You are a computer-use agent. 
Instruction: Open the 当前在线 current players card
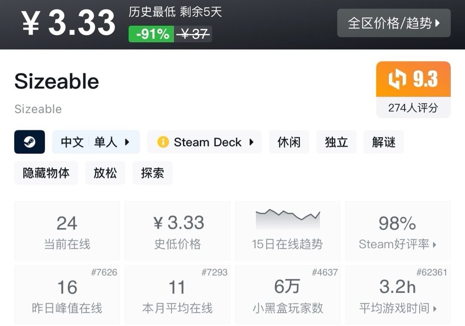(67, 231)
